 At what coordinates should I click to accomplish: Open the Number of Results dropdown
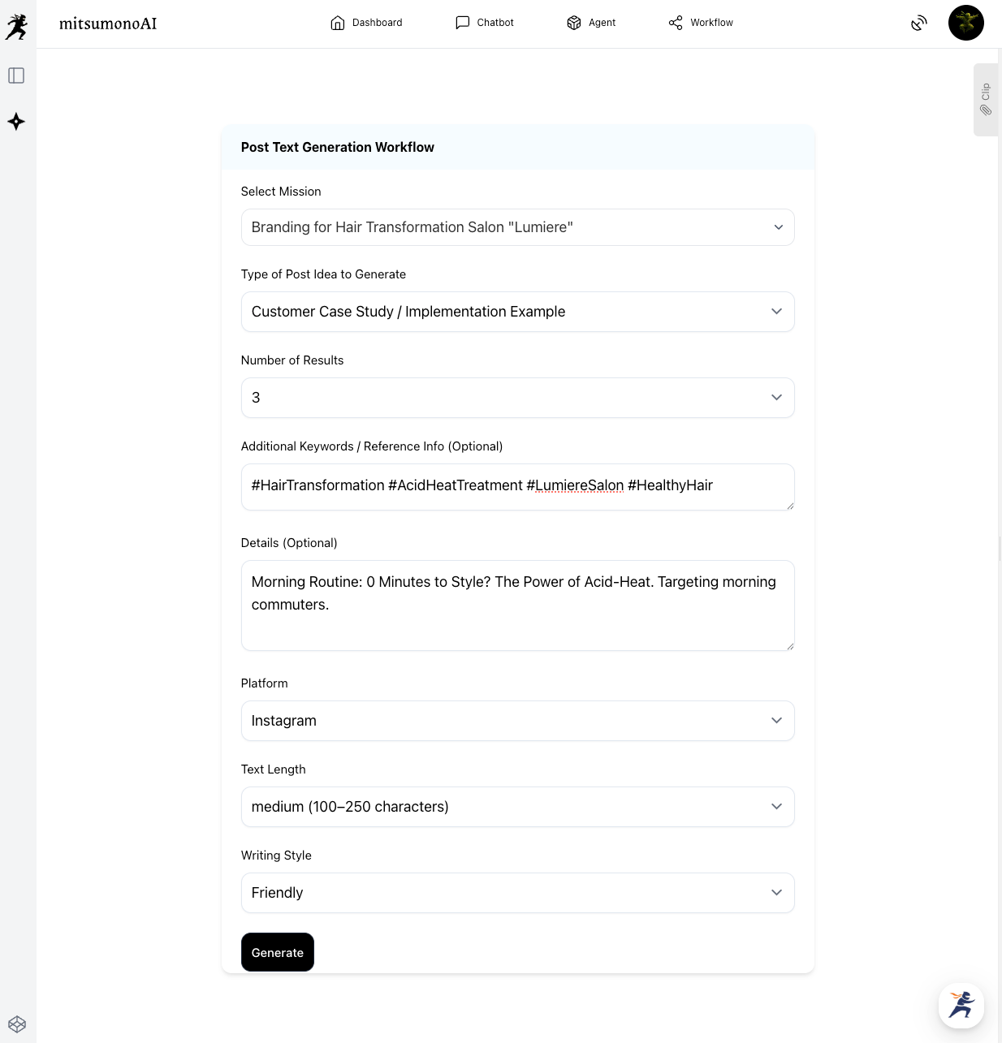pos(517,398)
